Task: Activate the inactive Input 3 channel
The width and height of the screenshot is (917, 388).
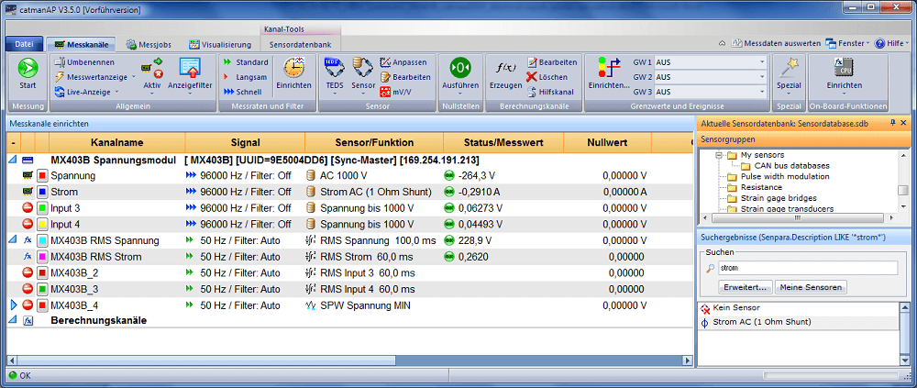Action: [x=27, y=207]
